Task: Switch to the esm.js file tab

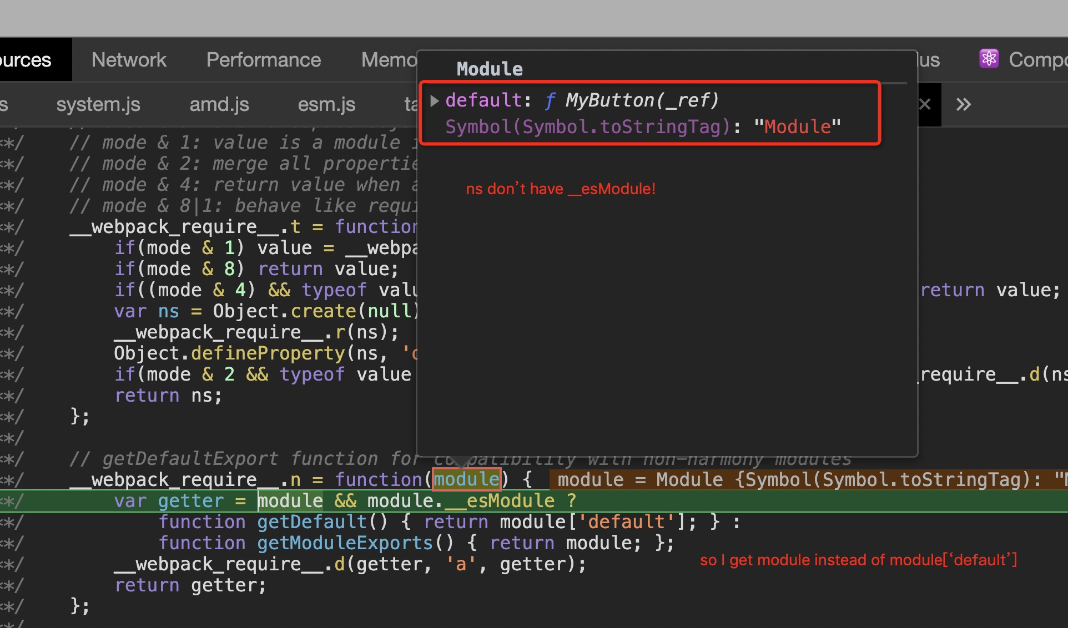Action: pyautogui.click(x=326, y=104)
